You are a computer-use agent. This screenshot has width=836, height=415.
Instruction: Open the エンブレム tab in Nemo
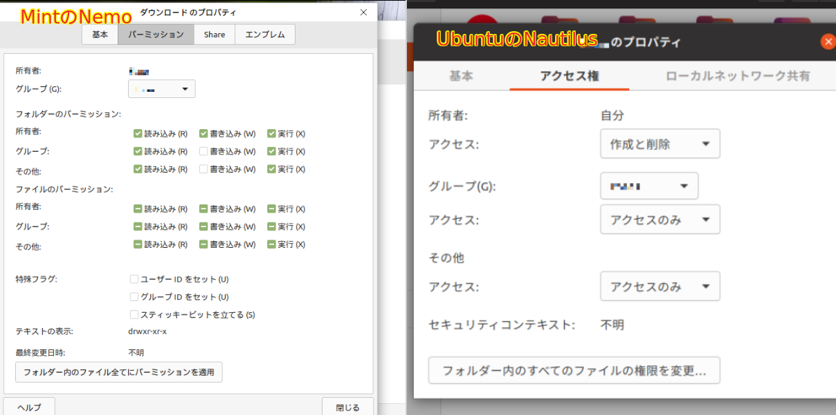265,35
